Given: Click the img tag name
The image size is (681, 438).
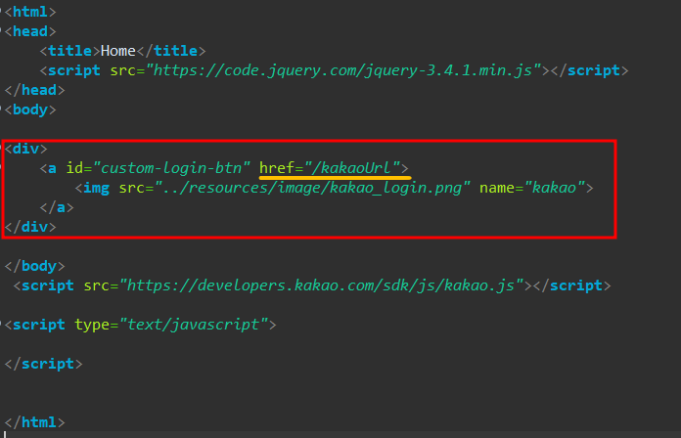Looking at the screenshot, I should pos(96,188).
